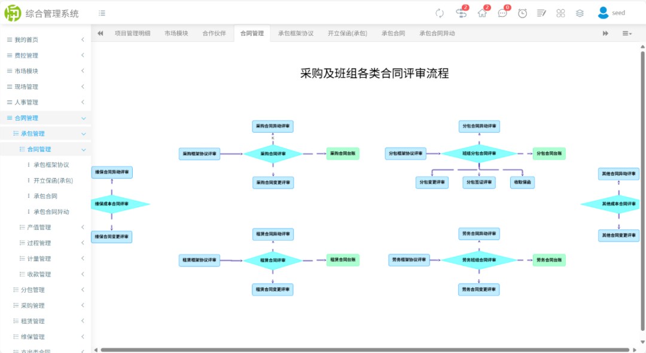Open 开立保函(承包) in the sidebar tree
The width and height of the screenshot is (646, 353).
pyautogui.click(x=53, y=180)
